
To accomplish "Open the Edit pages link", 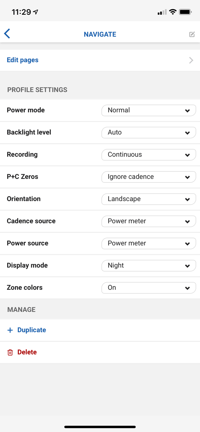I will [x=23, y=60].
